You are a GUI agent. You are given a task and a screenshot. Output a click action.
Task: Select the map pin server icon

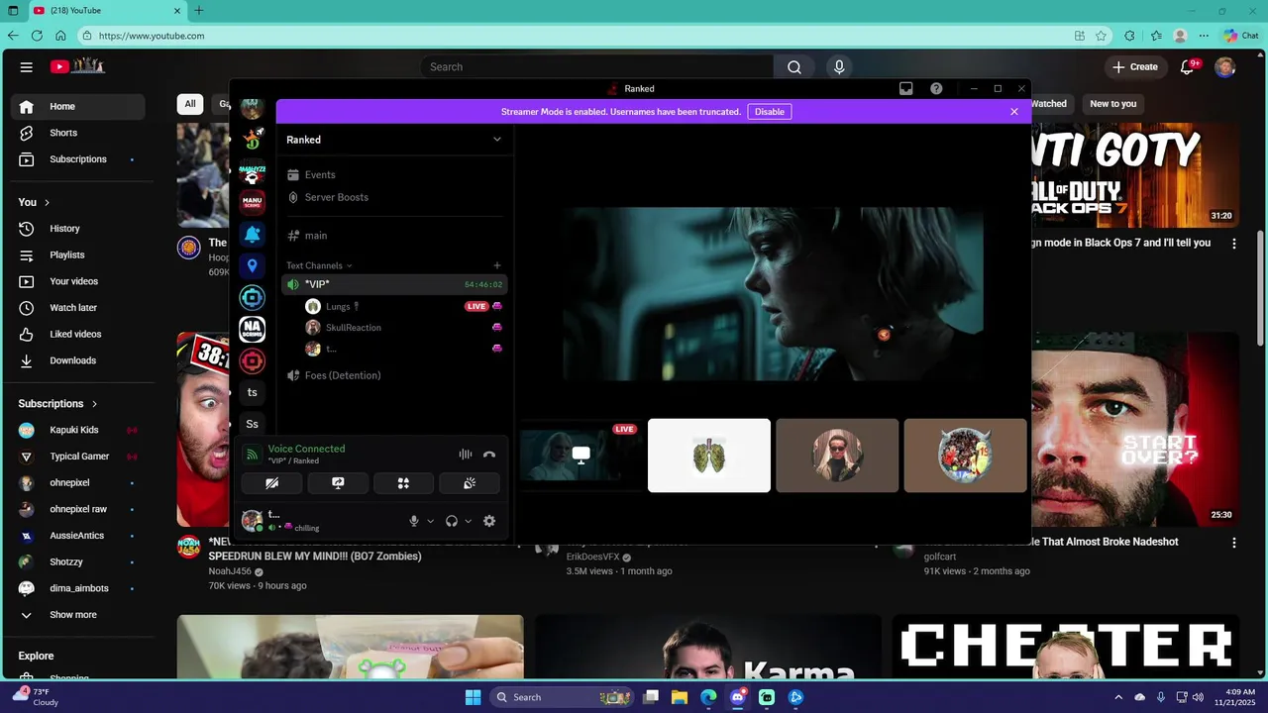(x=253, y=265)
